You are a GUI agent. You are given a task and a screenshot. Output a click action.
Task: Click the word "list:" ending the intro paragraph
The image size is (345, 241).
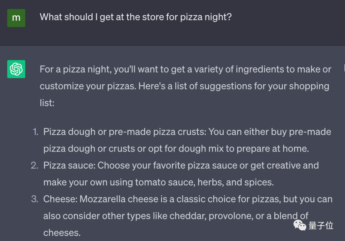click(x=47, y=103)
